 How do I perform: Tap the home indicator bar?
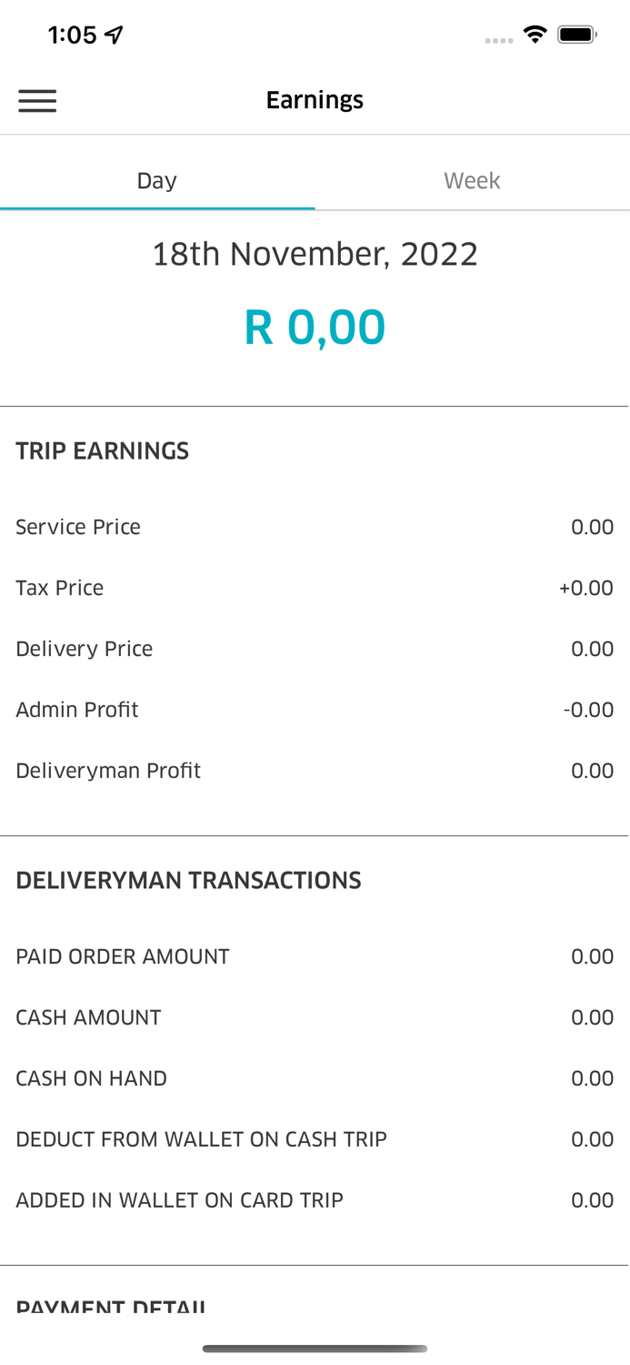[x=315, y=1348]
